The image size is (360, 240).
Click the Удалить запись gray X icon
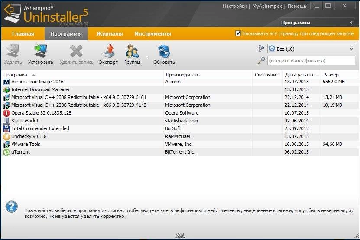point(76,51)
